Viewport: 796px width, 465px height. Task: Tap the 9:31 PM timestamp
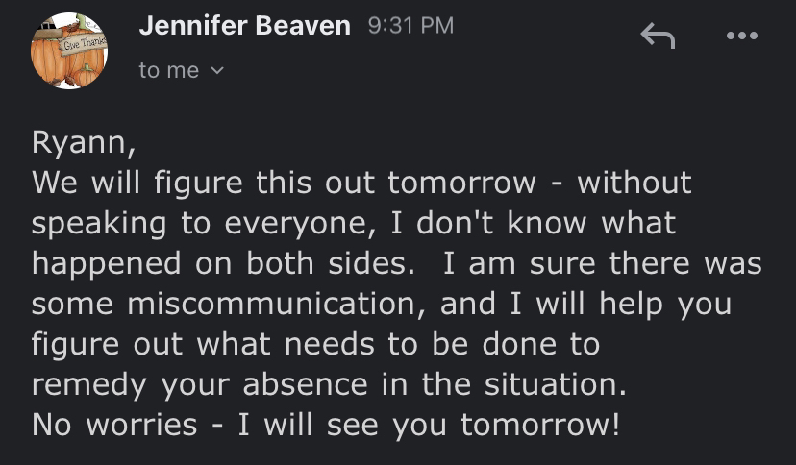[x=410, y=25]
